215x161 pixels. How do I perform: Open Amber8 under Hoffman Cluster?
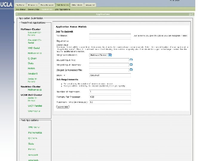coord(33,74)
